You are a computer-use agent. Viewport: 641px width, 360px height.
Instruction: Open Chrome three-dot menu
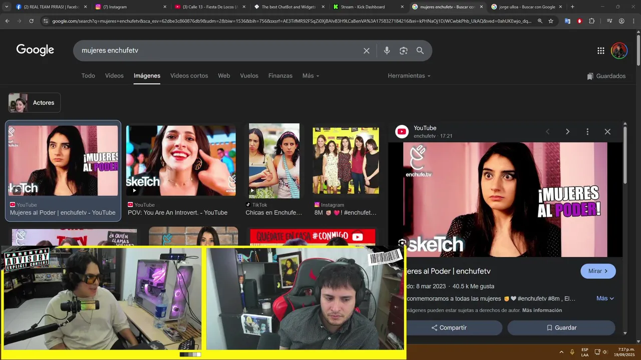point(633,21)
